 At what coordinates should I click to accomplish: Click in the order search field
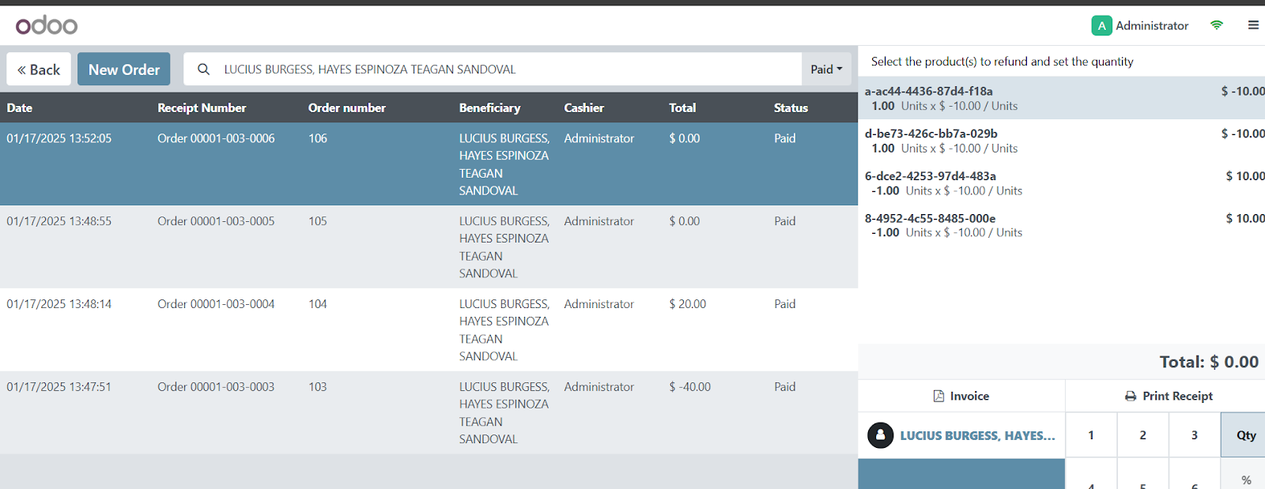(x=506, y=70)
